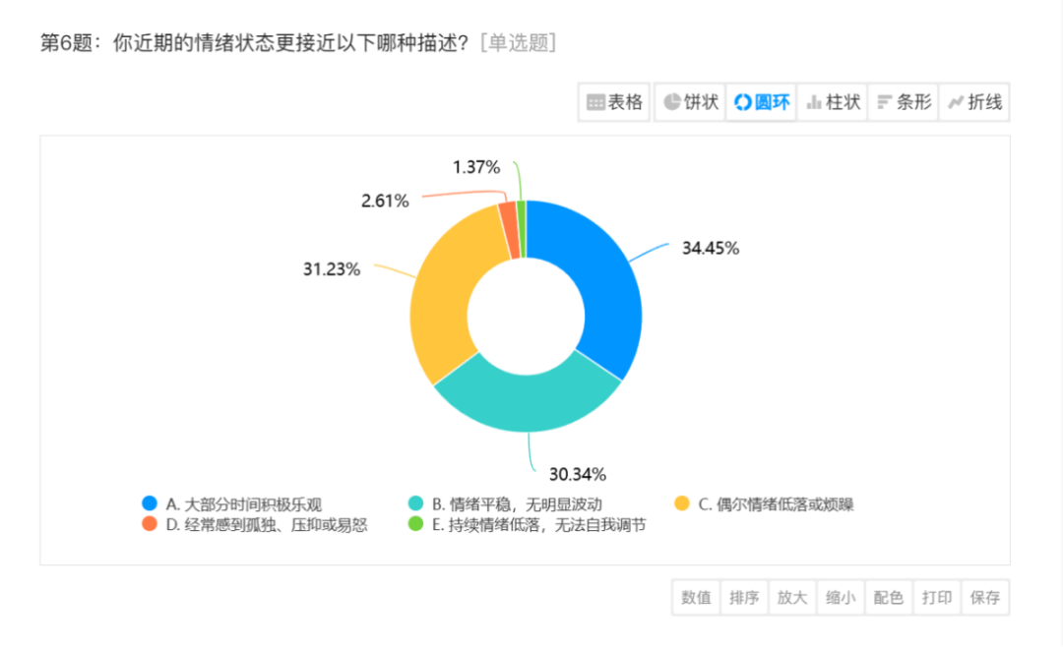Viewport: 1063px width, 647px height.
Task: Click the 排序 sort button
Action: point(744,597)
